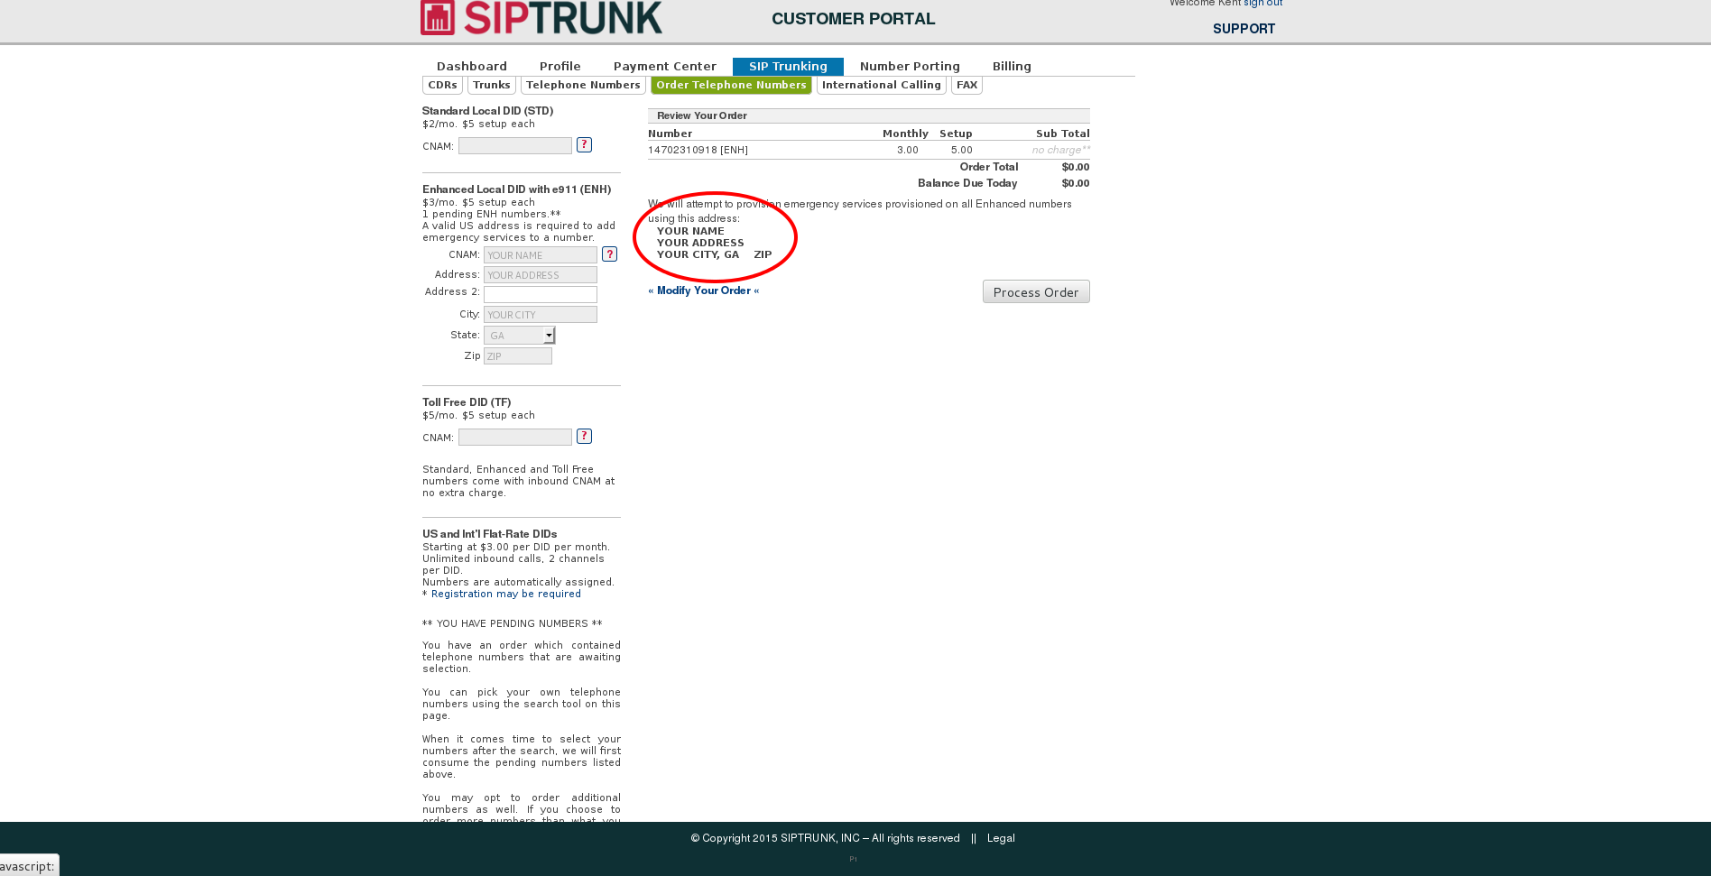Click the Enhanced DID CNAM field YOUR NAME

pyautogui.click(x=541, y=255)
